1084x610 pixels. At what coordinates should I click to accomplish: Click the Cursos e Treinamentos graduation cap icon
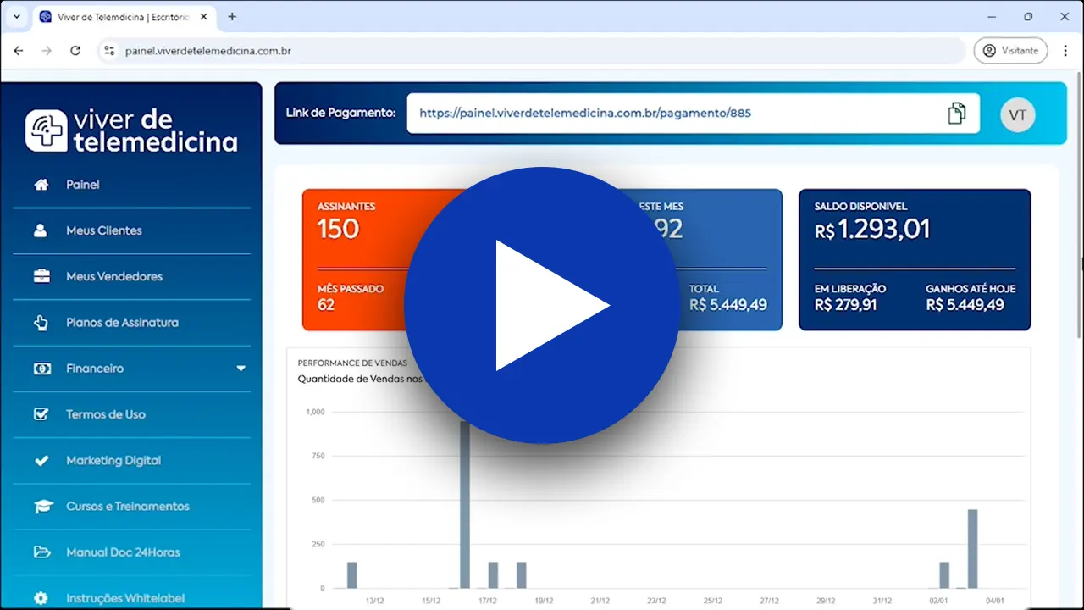pos(41,507)
